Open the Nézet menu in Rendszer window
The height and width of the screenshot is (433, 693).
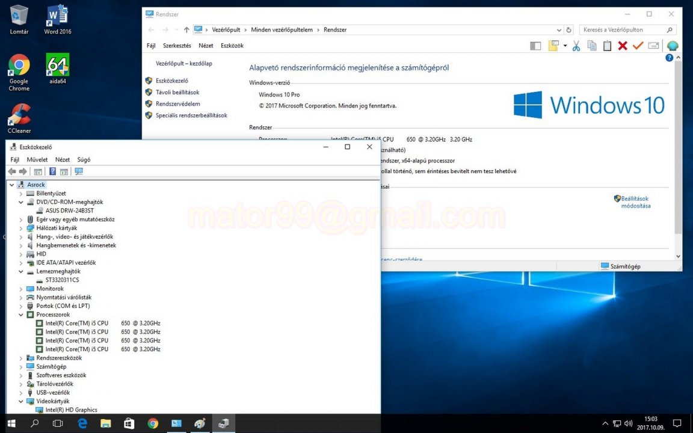click(206, 46)
